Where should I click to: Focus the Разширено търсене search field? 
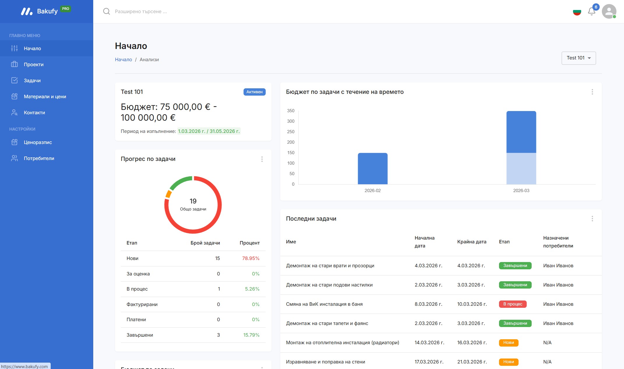[141, 11]
